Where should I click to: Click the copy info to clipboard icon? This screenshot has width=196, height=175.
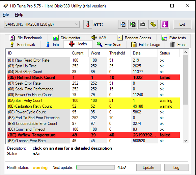tap(122, 24)
